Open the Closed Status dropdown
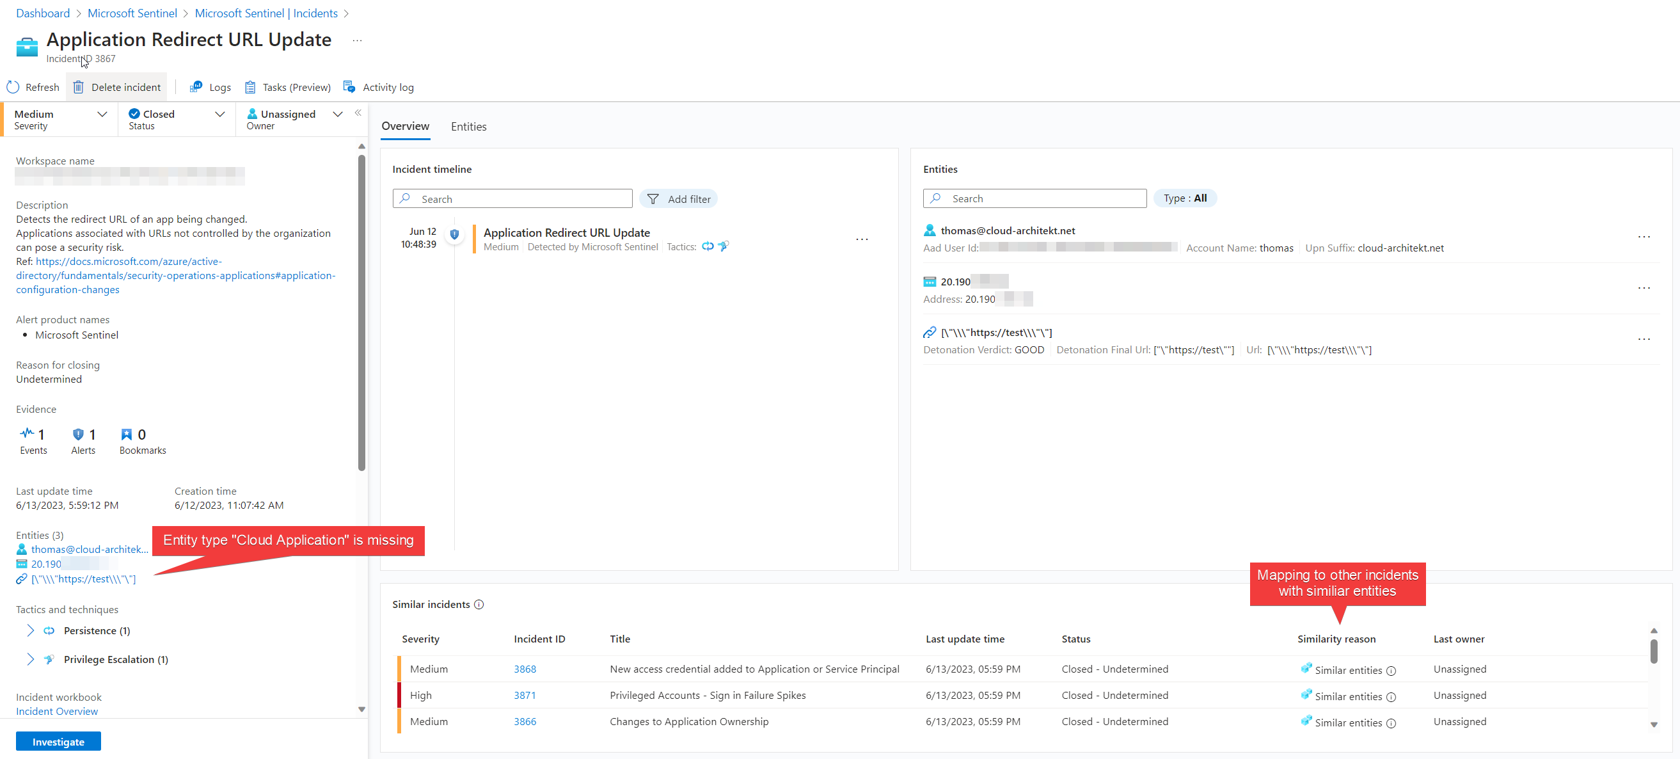The image size is (1680, 759). 177,120
